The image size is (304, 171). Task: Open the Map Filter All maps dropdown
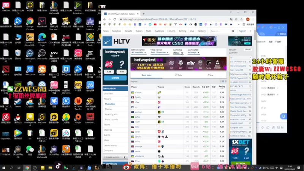point(193,52)
